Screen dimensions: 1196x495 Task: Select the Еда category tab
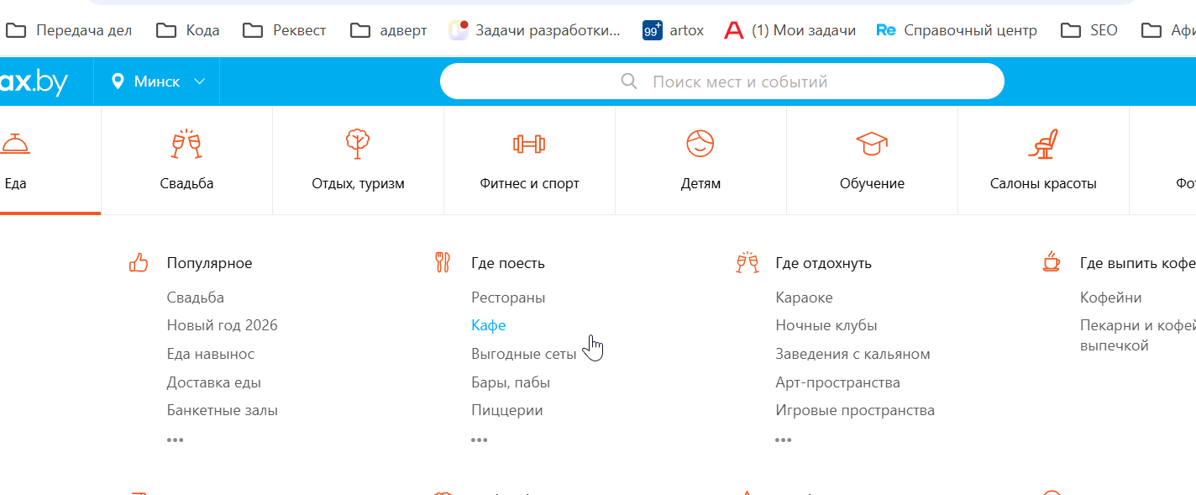click(49, 161)
